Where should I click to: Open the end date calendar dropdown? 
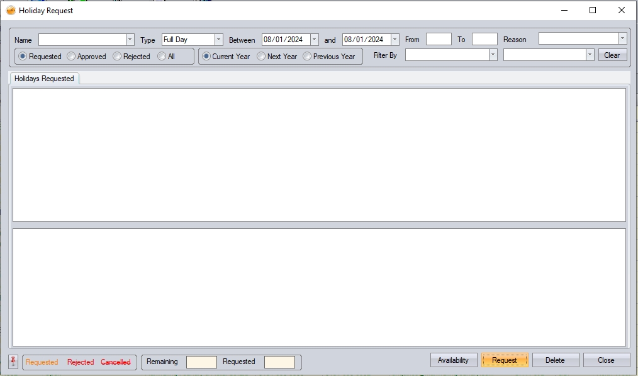pyautogui.click(x=395, y=40)
